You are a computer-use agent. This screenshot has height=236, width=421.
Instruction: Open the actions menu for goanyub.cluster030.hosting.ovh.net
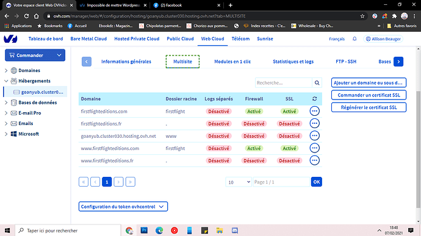point(314,135)
